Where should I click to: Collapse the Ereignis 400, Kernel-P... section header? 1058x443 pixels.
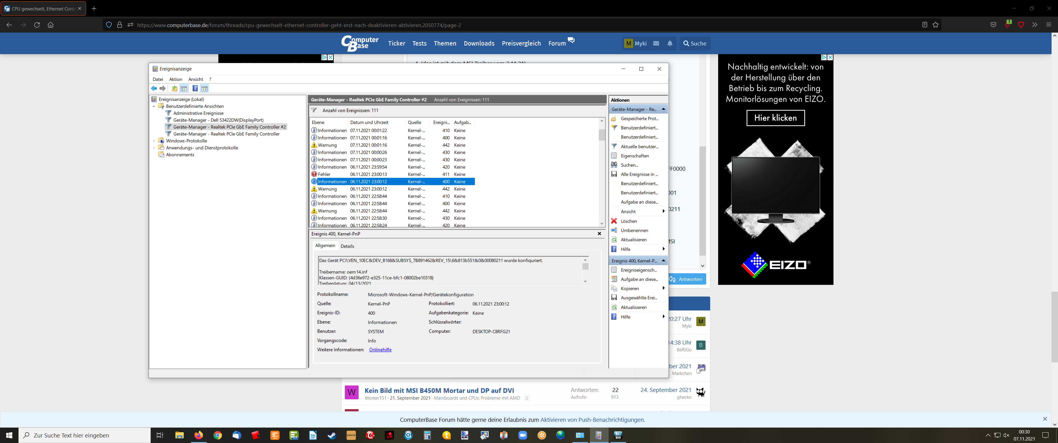(638, 261)
